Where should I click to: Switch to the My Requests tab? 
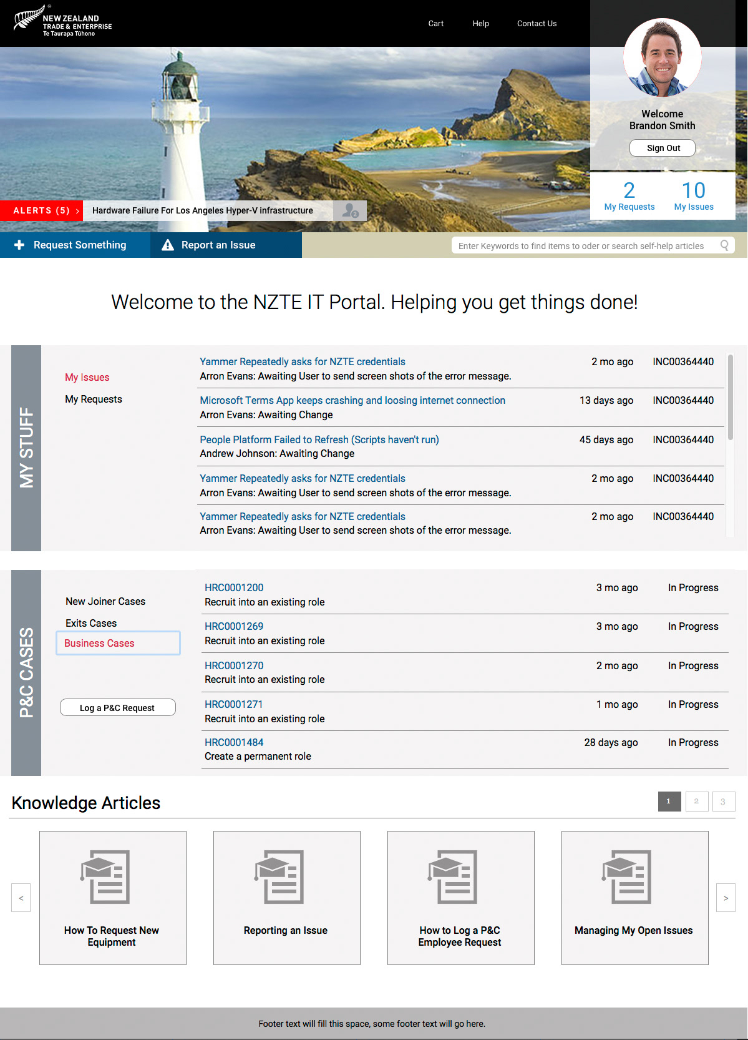pyautogui.click(x=94, y=400)
